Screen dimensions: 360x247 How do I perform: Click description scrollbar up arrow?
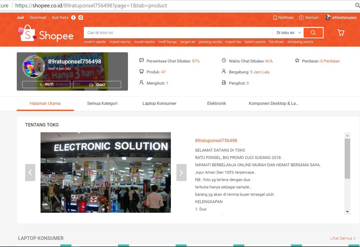(347, 136)
